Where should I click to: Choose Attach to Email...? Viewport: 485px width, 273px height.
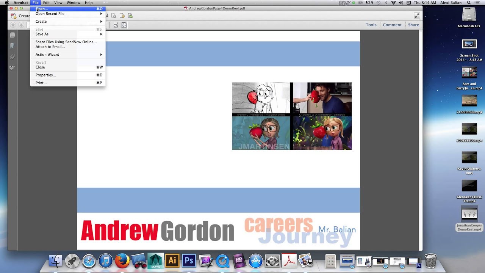68,47
